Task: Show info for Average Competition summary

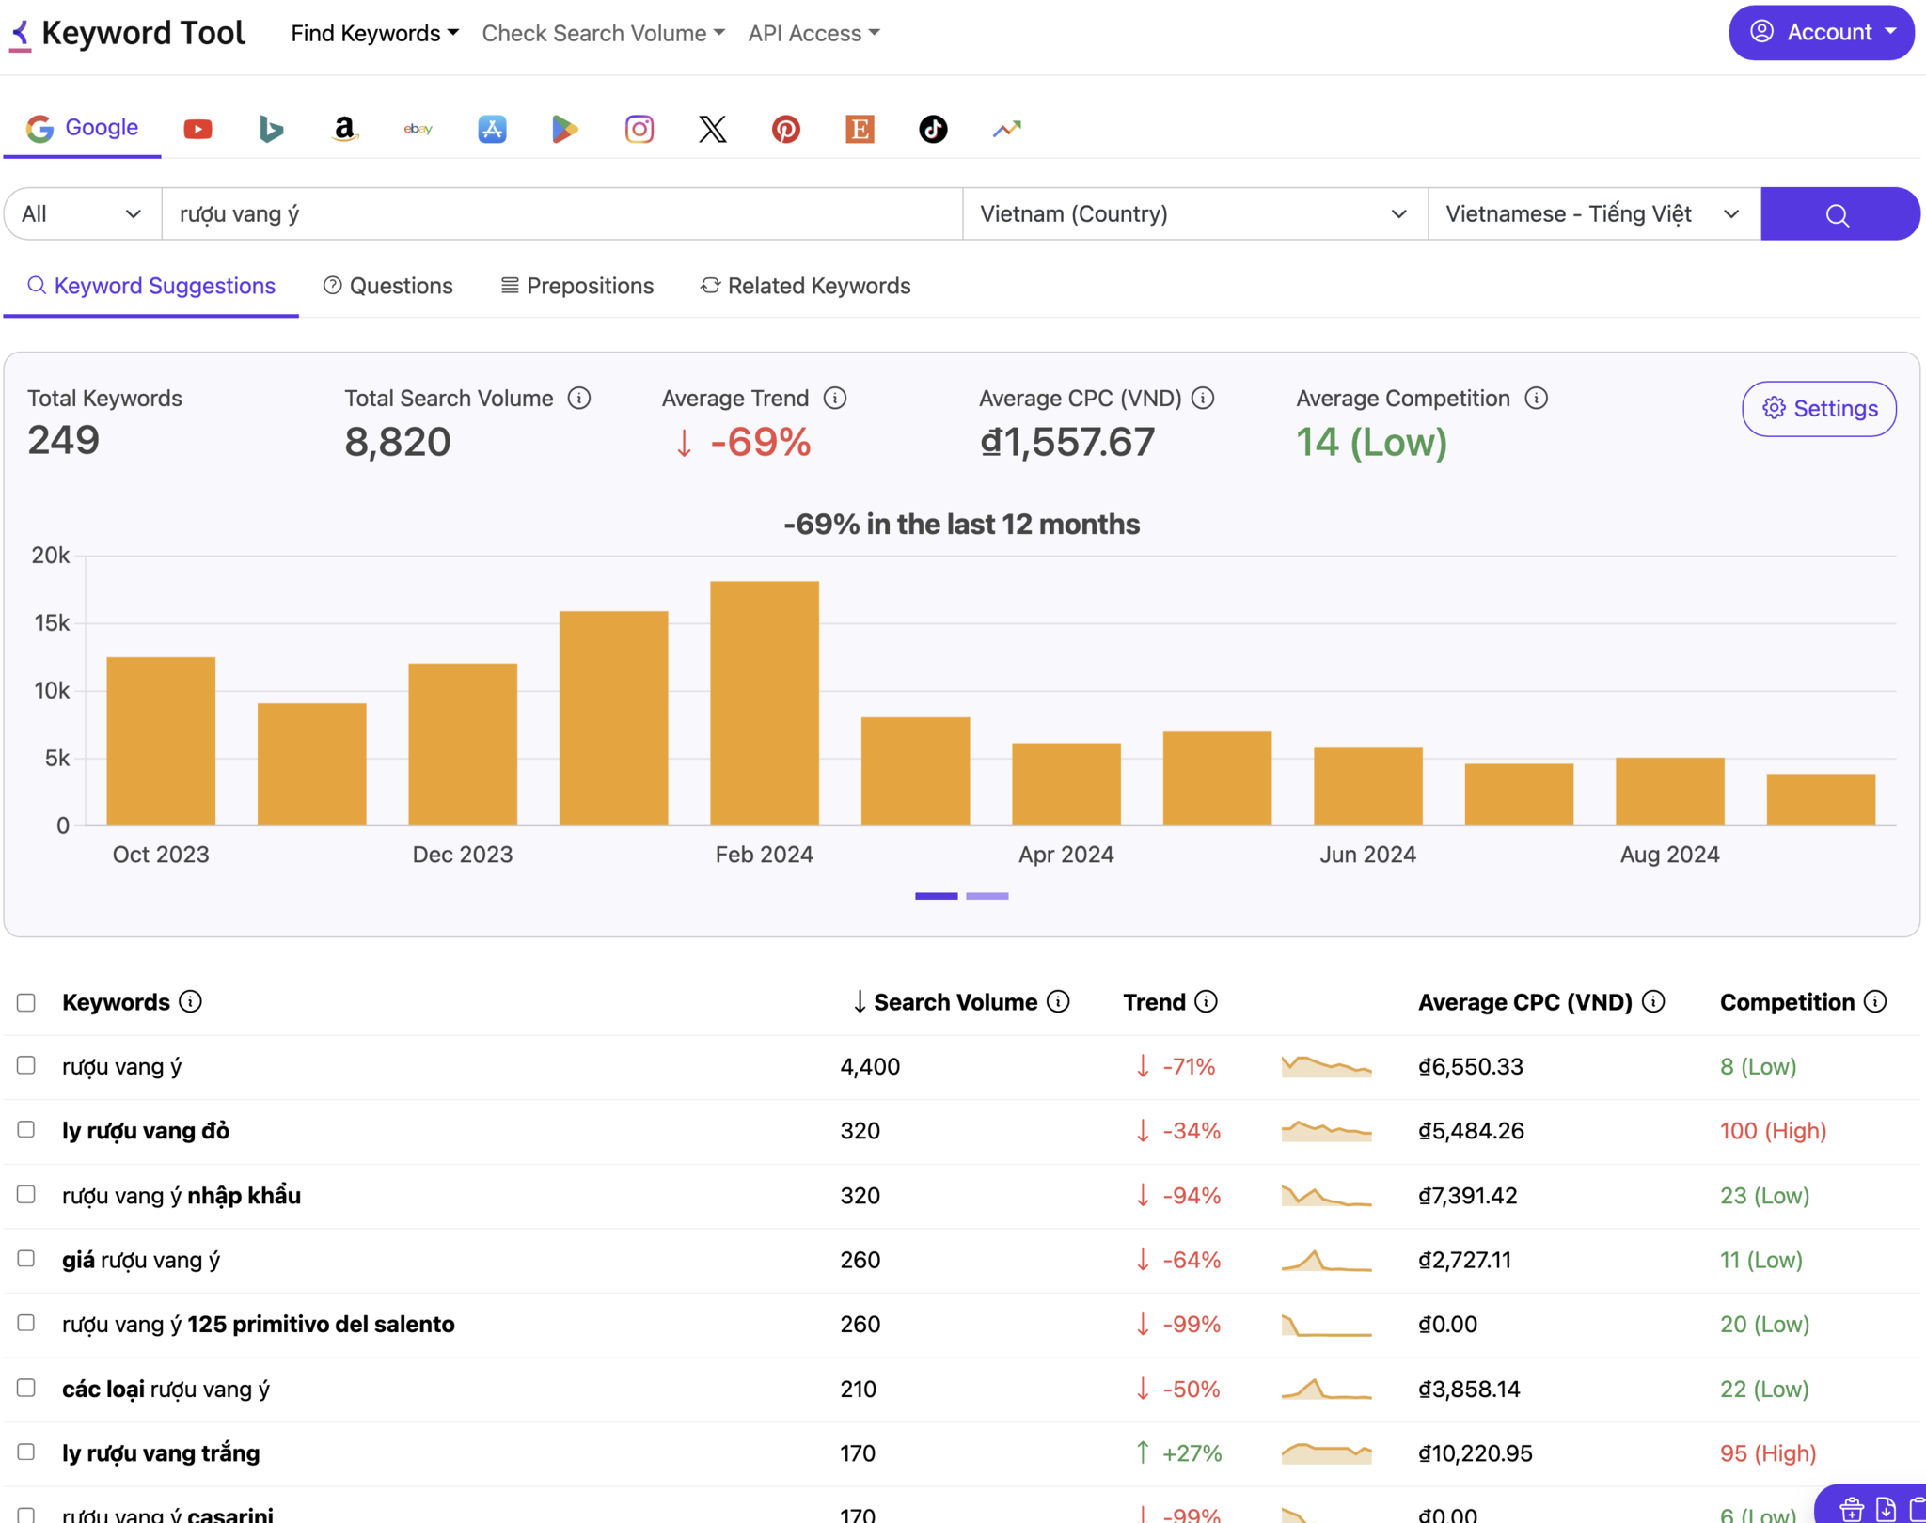Action: click(1537, 399)
